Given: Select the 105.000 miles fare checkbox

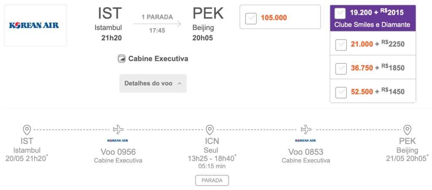Looking at the screenshot, I should [x=251, y=19].
